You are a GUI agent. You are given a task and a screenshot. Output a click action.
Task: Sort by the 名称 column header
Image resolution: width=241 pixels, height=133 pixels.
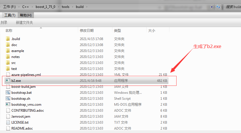click(9, 30)
